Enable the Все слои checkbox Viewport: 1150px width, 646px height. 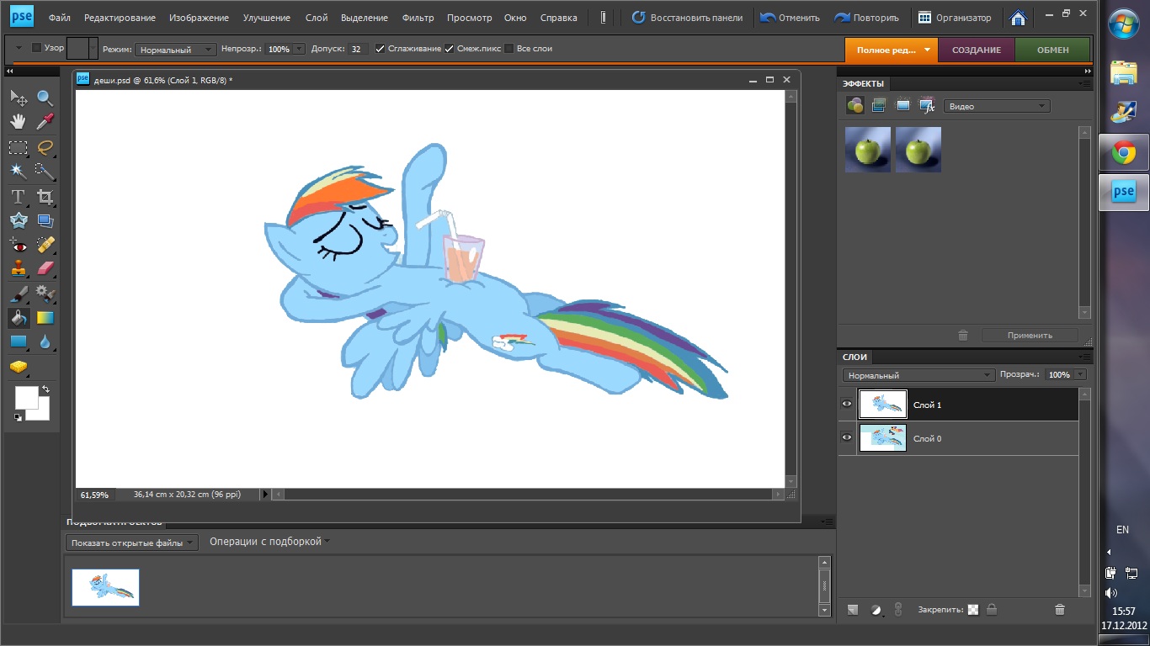click(x=508, y=49)
